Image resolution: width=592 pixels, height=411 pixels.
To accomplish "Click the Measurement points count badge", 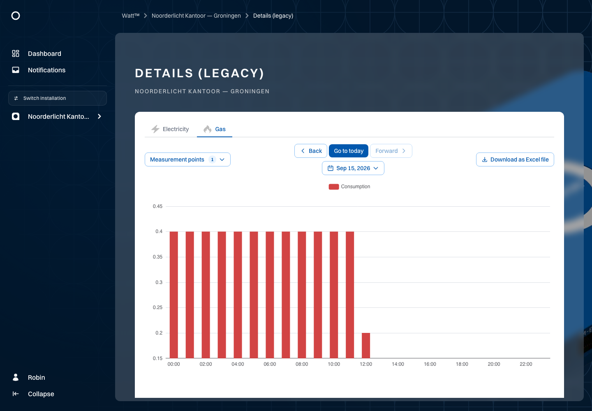I will point(212,159).
